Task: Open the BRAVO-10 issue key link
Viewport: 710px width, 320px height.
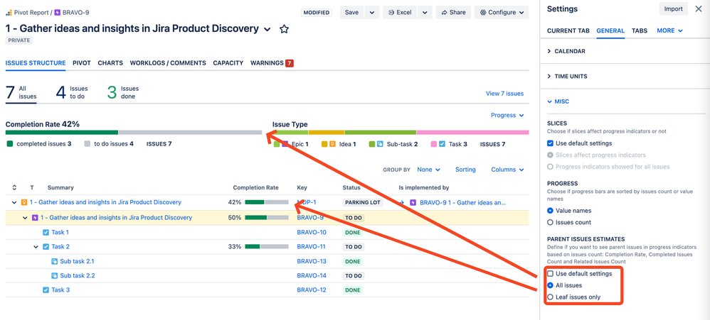Action: 312,233
